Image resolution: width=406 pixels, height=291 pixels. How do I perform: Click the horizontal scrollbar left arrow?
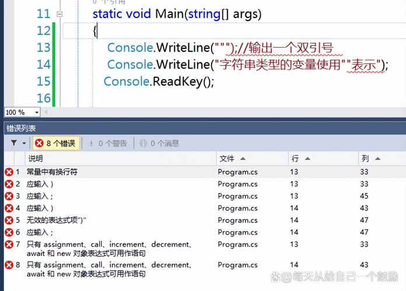(x=45, y=112)
